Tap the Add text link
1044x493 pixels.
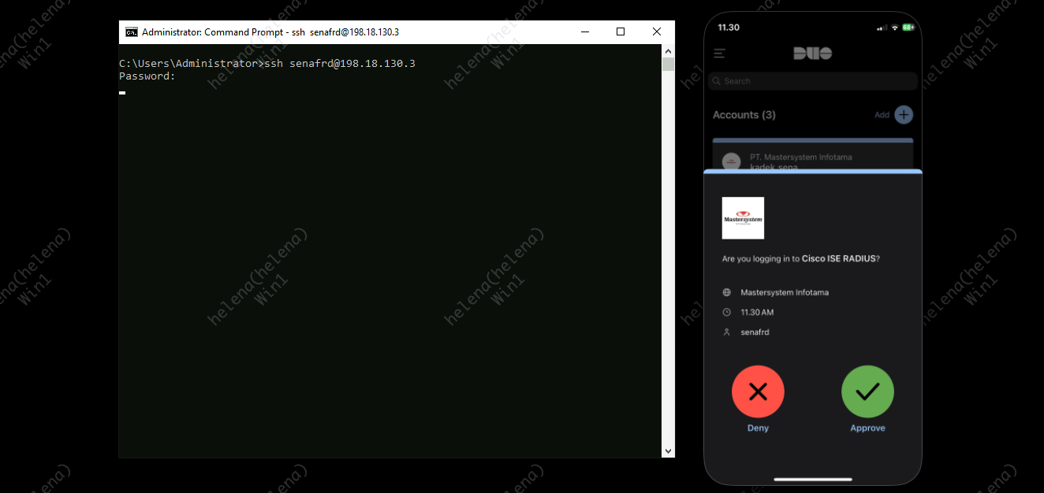click(882, 115)
